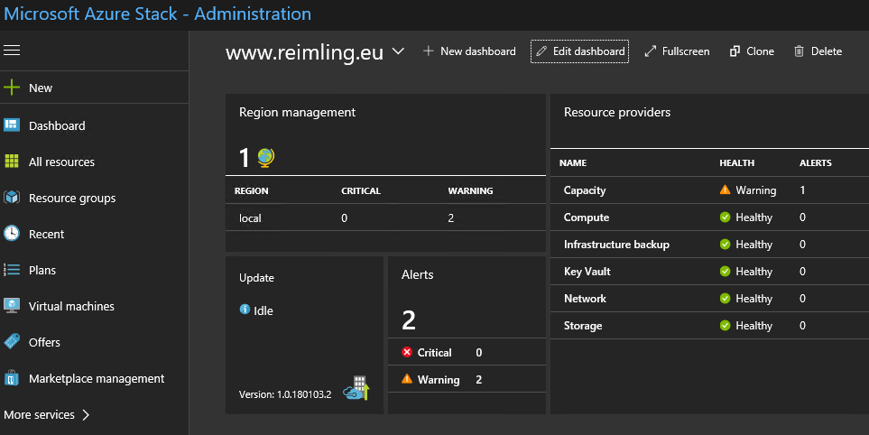This screenshot has height=435, width=869.
Task: Click the trash can Delete icon
Action: pyautogui.click(x=799, y=51)
